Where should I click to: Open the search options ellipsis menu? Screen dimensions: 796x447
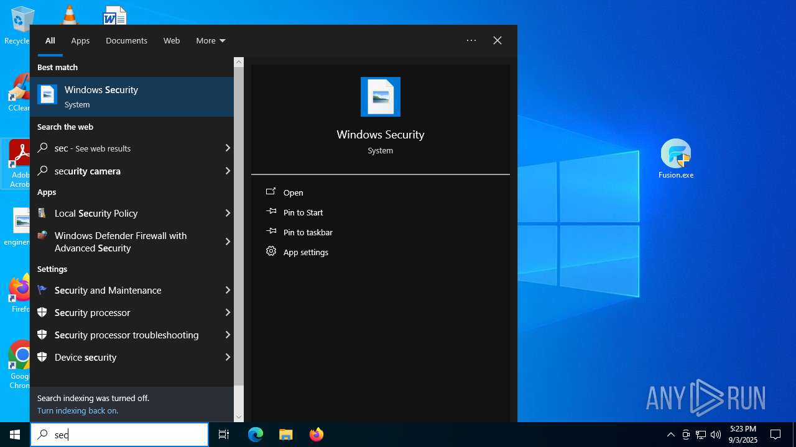(x=471, y=40)
